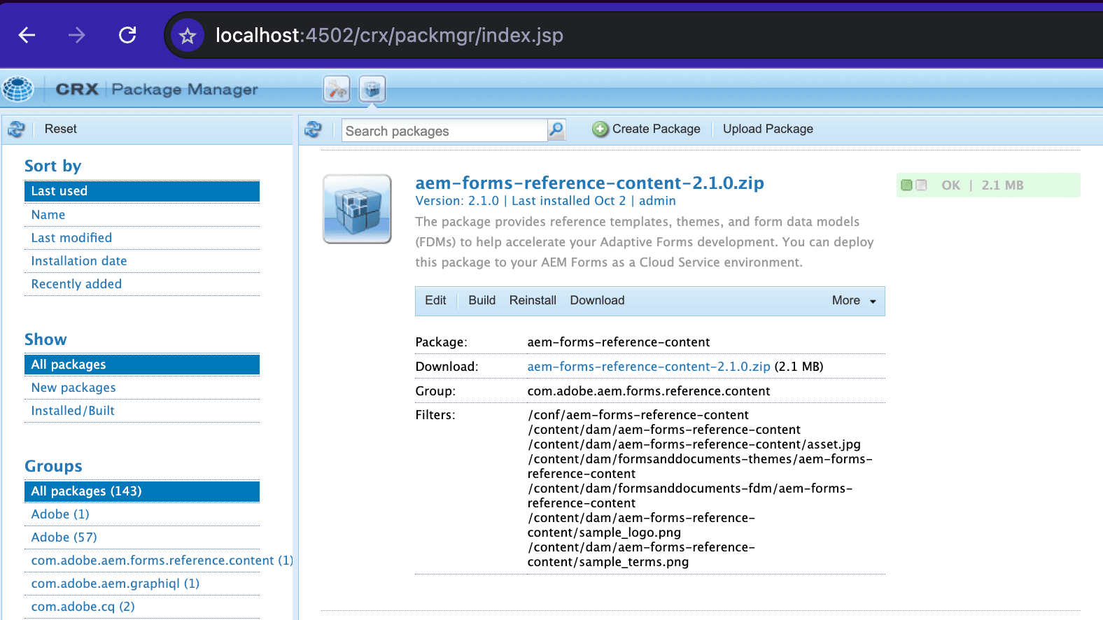Image resolution: width=1103 pixels, height=620 pixels.
Task: Click the OK 2.1 MB status bar
Action: [988, 185]
